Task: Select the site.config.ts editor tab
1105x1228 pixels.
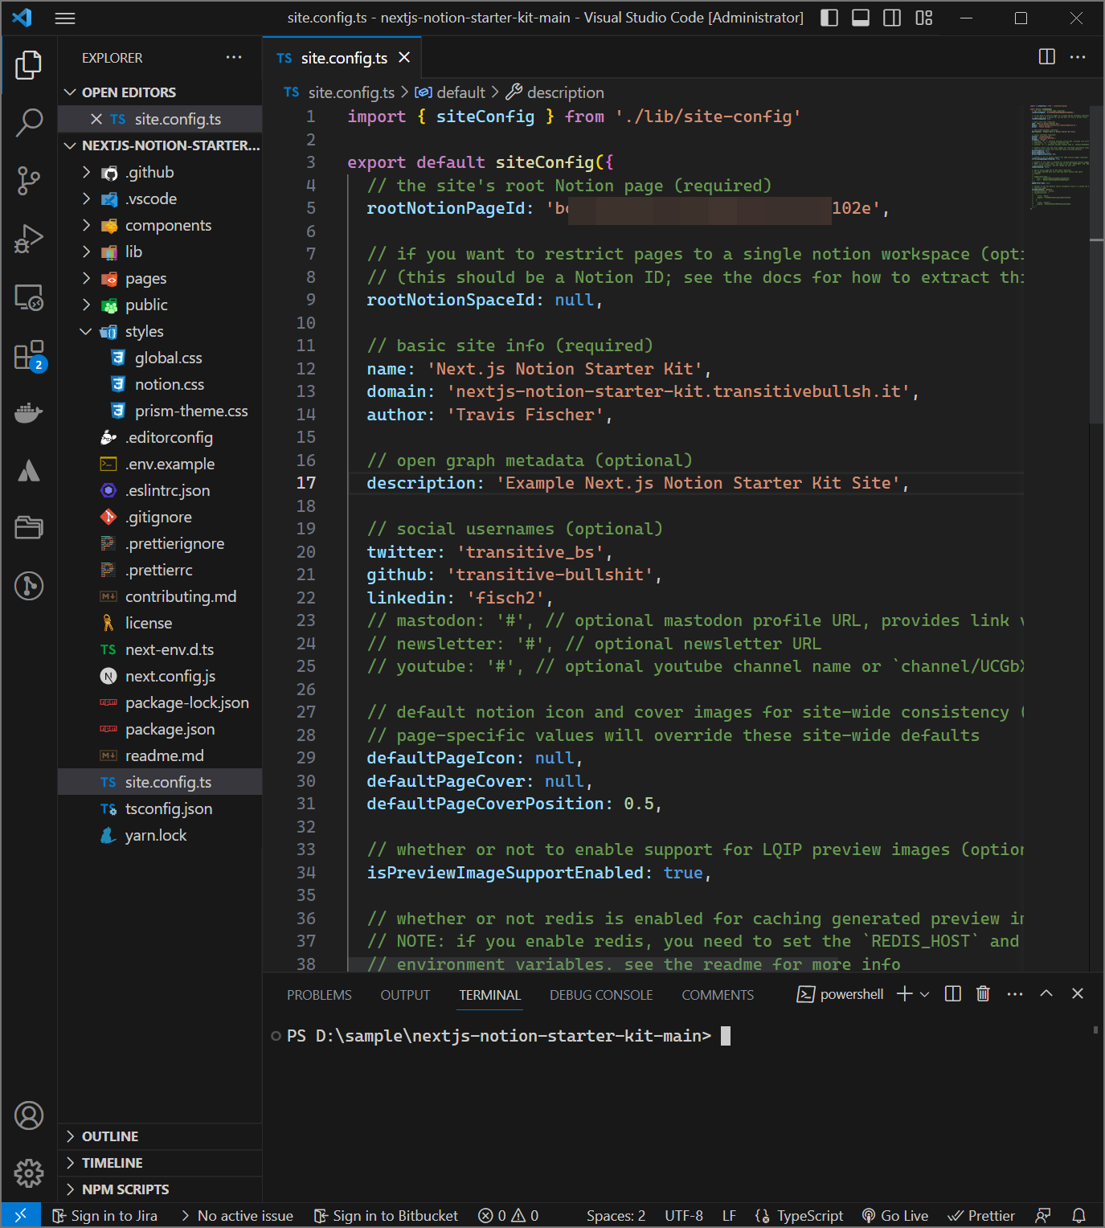Action: point(342,58)
